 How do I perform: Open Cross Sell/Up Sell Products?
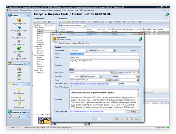coord(19,57)
